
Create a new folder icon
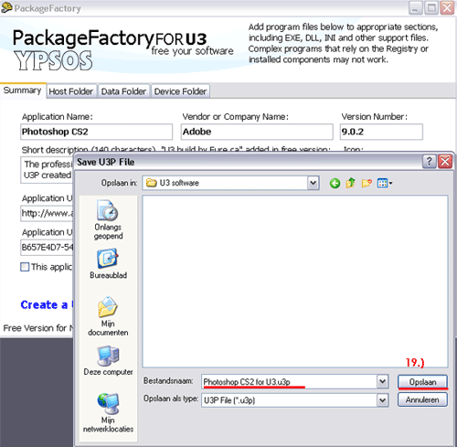[367, 183]
